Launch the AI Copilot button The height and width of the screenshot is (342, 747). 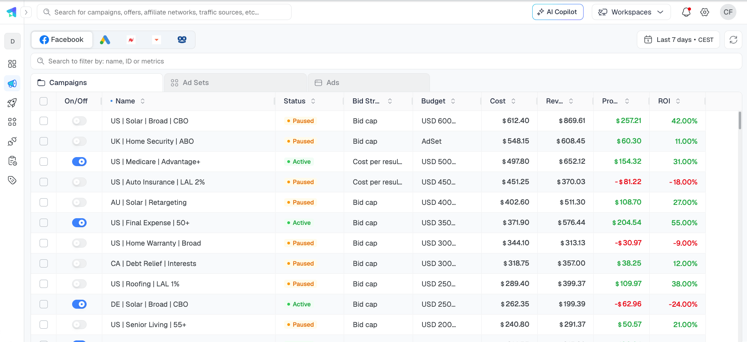pyautogui.click(x=558, y=12)
